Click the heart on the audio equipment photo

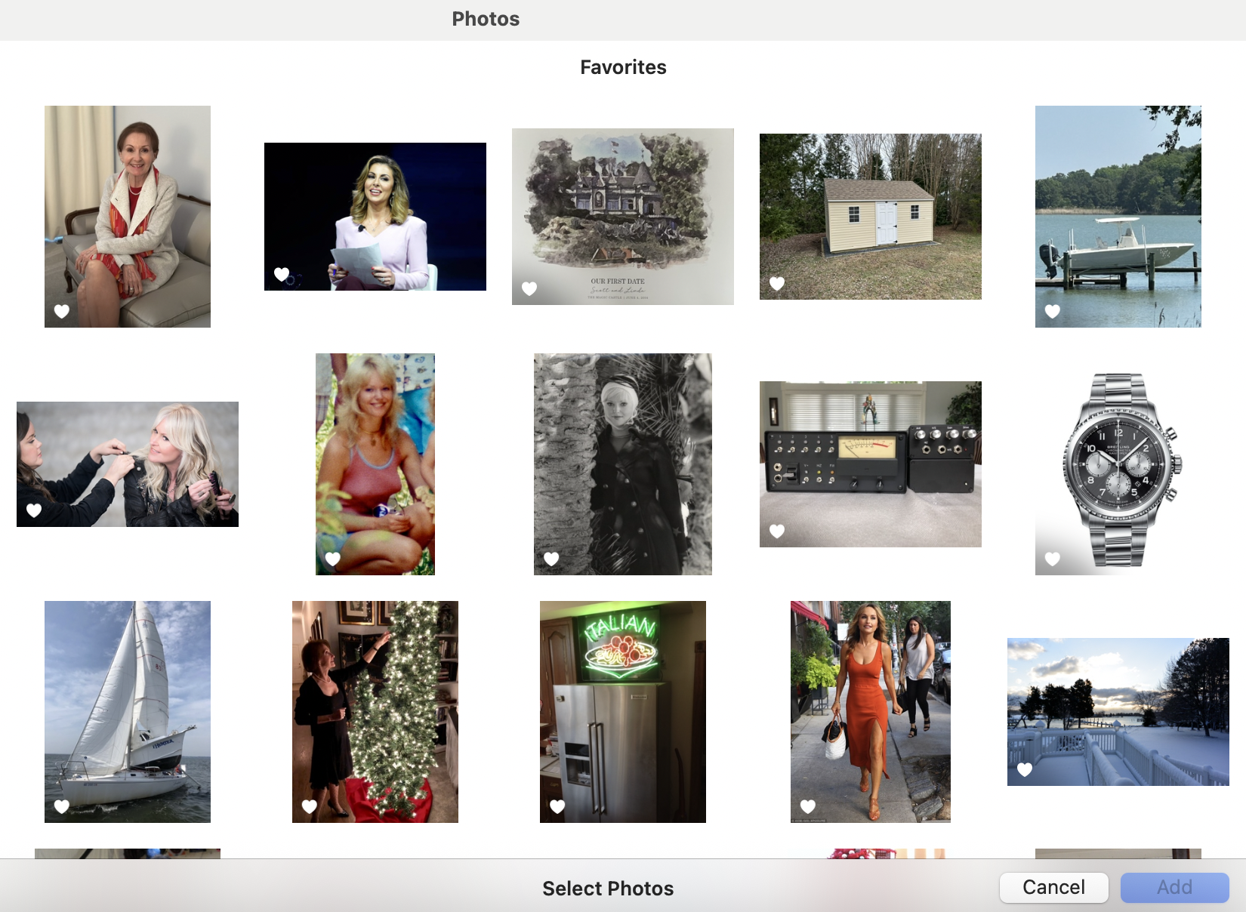click(777, 531)
